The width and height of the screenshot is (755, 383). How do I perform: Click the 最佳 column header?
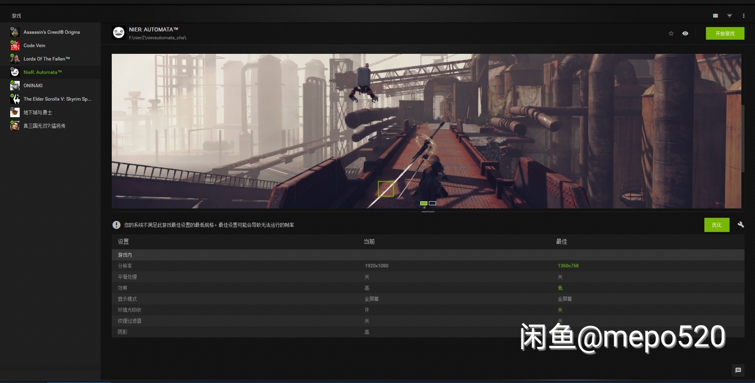(561, 241)
